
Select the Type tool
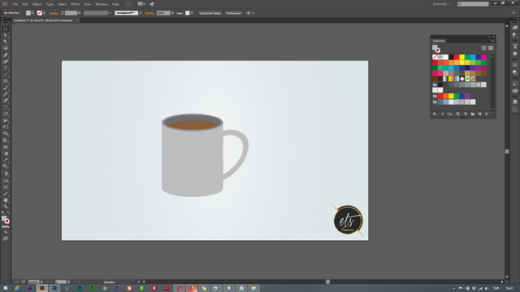(6, 68)
